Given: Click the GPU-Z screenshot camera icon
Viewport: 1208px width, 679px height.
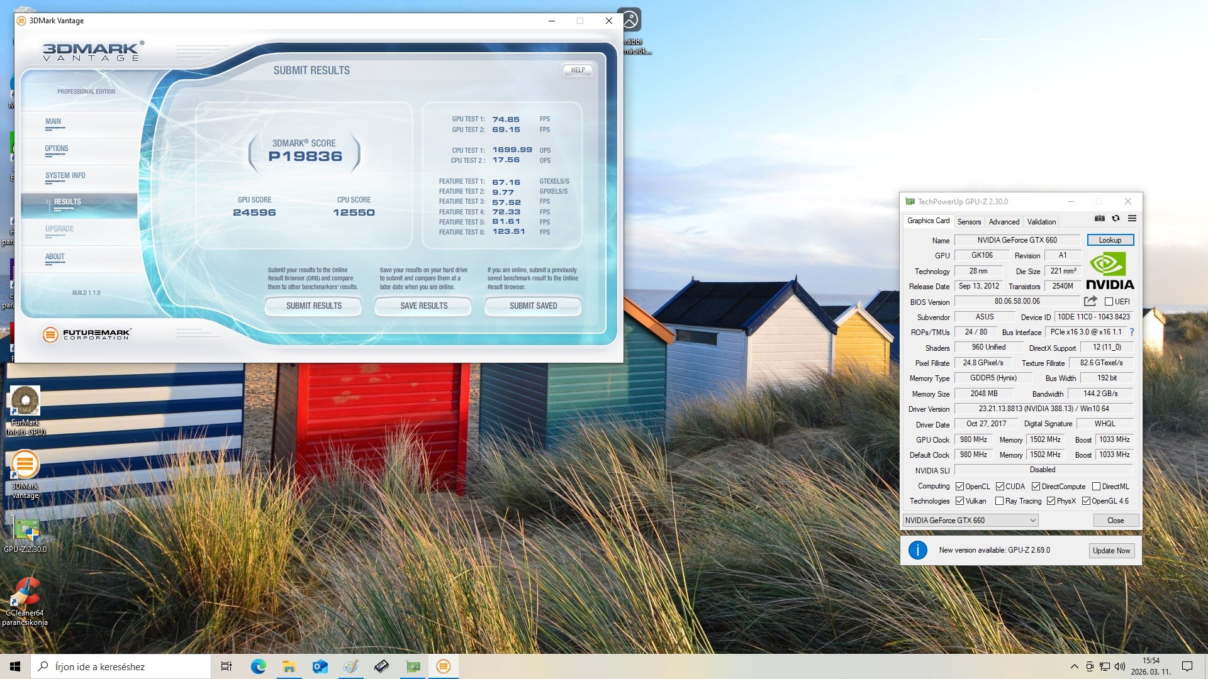Looking at the screenshot, I should 1099,218.
